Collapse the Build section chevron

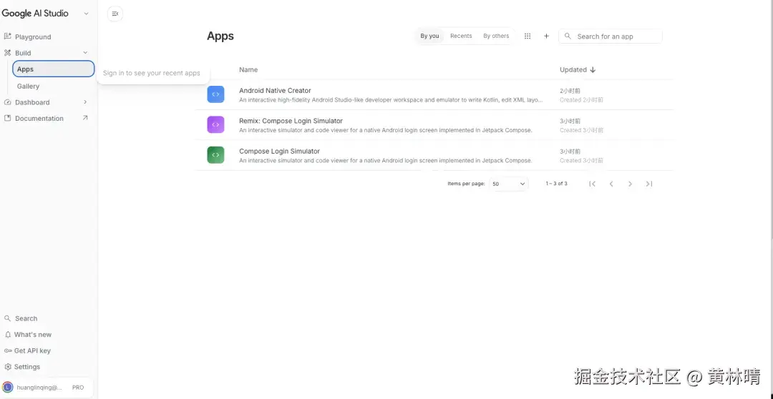[x=84, y=53]
